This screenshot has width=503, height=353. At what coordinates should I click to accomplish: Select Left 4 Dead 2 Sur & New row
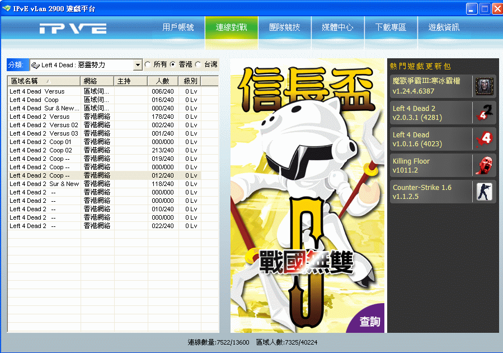point(104,184)
